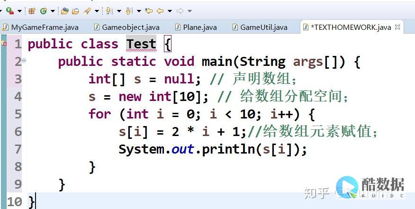Switch to the Plane.java tab
This screenshot has width=415, height=209.
[x=196, y=27]
